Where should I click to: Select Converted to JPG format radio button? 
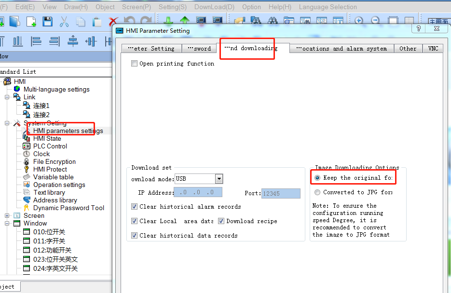click(x=317, y=192)
